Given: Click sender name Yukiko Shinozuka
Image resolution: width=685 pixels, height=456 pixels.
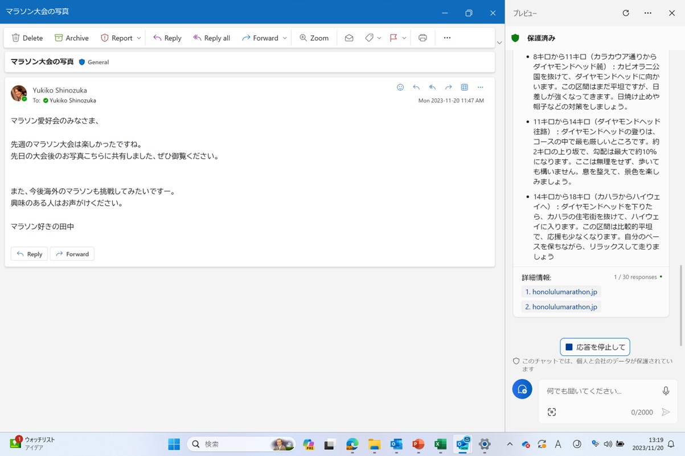Looking at the screenshot, I should coord(60,90).
